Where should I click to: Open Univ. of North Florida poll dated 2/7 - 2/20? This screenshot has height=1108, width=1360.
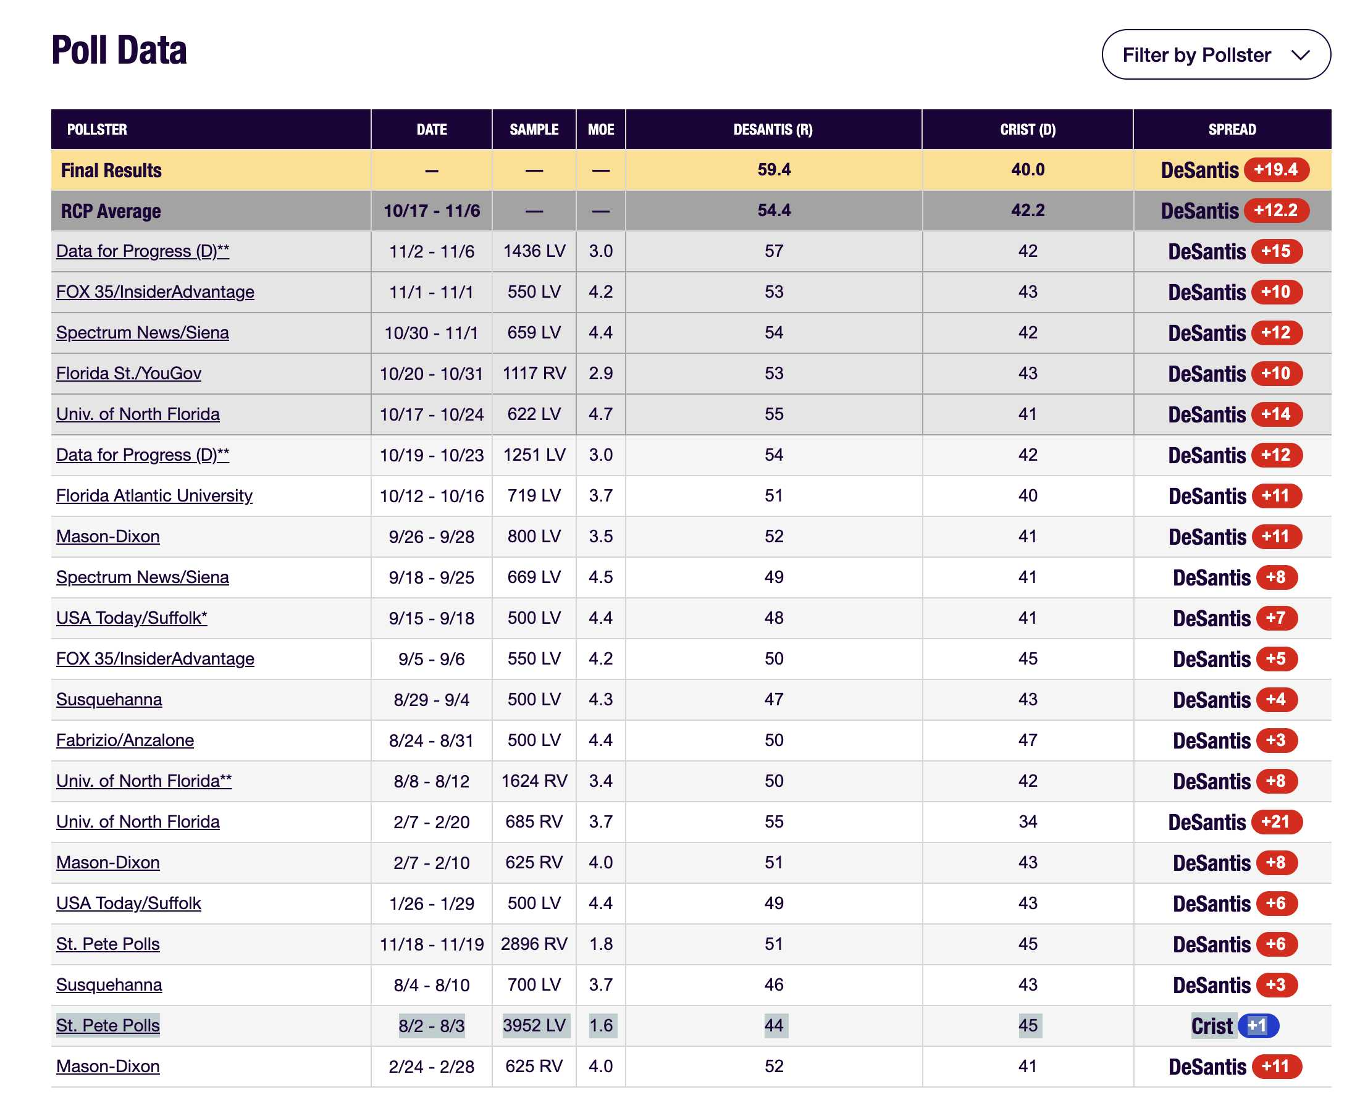click(138, 822)
